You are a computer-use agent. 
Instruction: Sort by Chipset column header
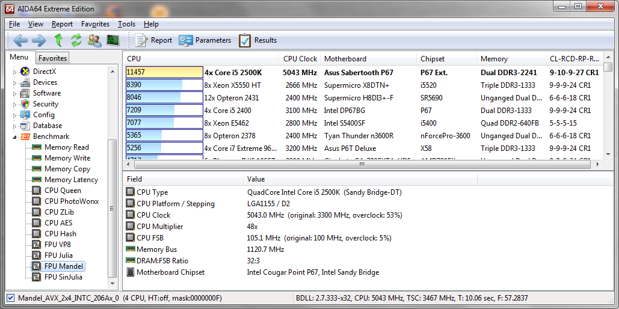pyautogui.click(x=447, y=59)
